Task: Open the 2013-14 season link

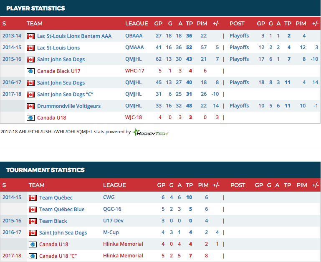Action: 11,36
